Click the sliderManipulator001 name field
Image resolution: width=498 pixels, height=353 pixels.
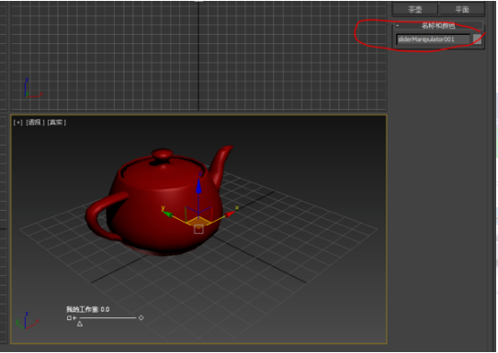(433, 39)
